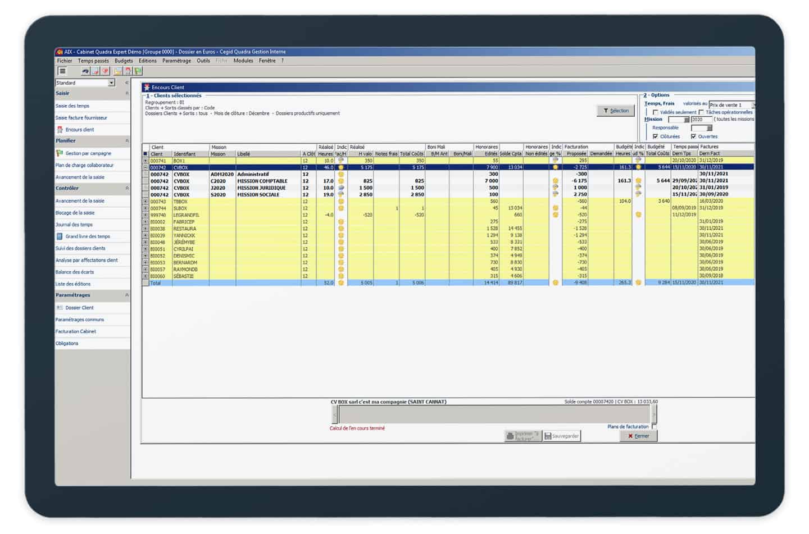
Task: Open the Temps passés menu
Action: (93, 61)
